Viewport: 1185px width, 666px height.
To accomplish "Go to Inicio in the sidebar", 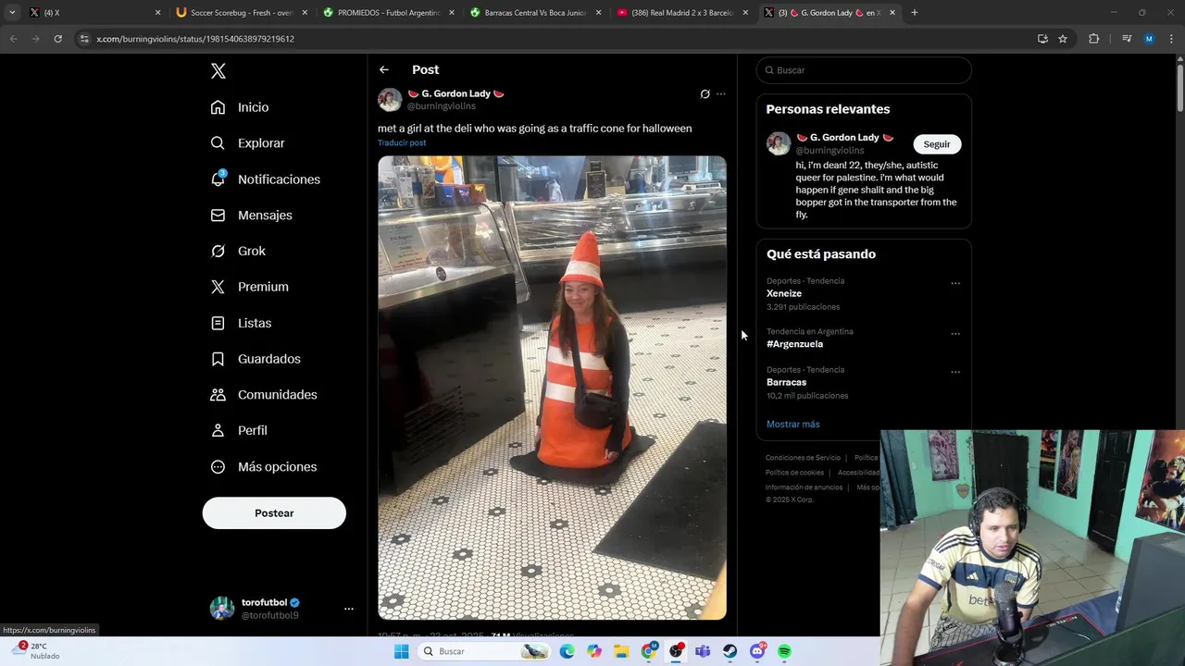I will point(240,107).
